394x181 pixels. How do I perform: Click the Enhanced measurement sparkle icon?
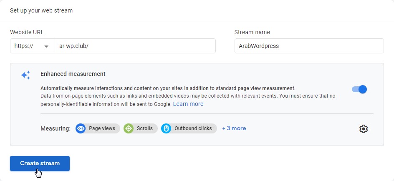[25, 75]
